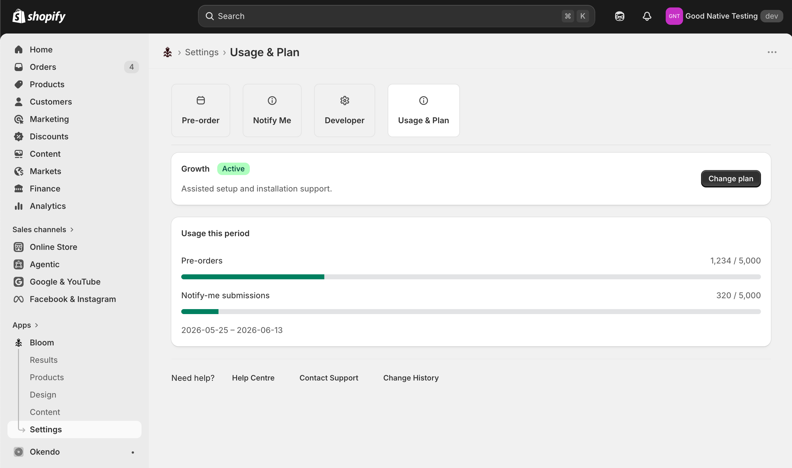Open Bloom Design submenu item
The width and height of the screenshot is (792, 468).
tap(43, 394)
